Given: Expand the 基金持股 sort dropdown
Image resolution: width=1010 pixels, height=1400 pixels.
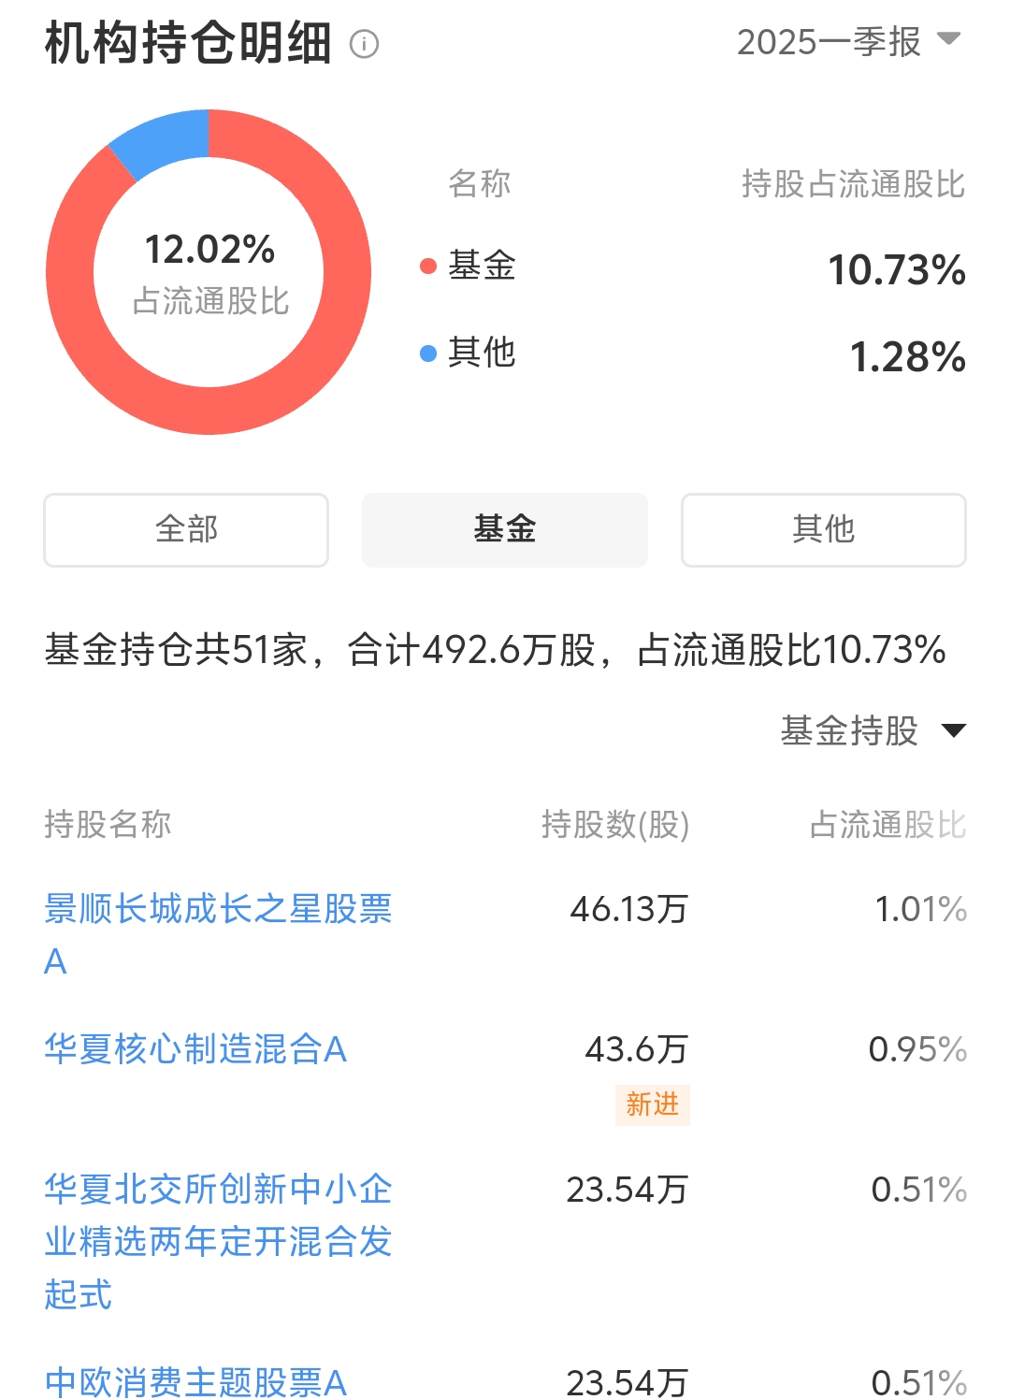Looking at the screenshot, I should (x=873, y=730).
